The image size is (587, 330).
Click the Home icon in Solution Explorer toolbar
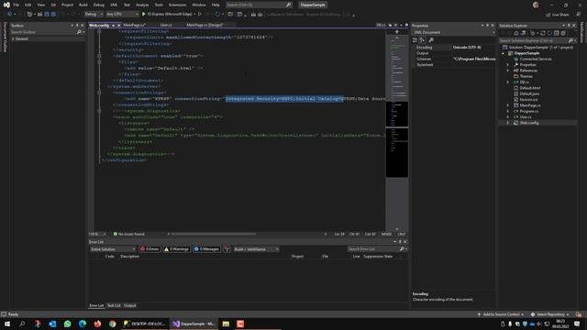515,33
